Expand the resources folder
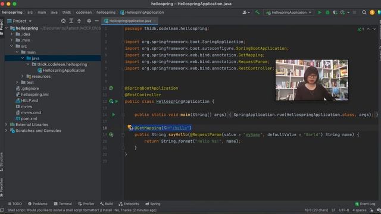 pos(23,77)
